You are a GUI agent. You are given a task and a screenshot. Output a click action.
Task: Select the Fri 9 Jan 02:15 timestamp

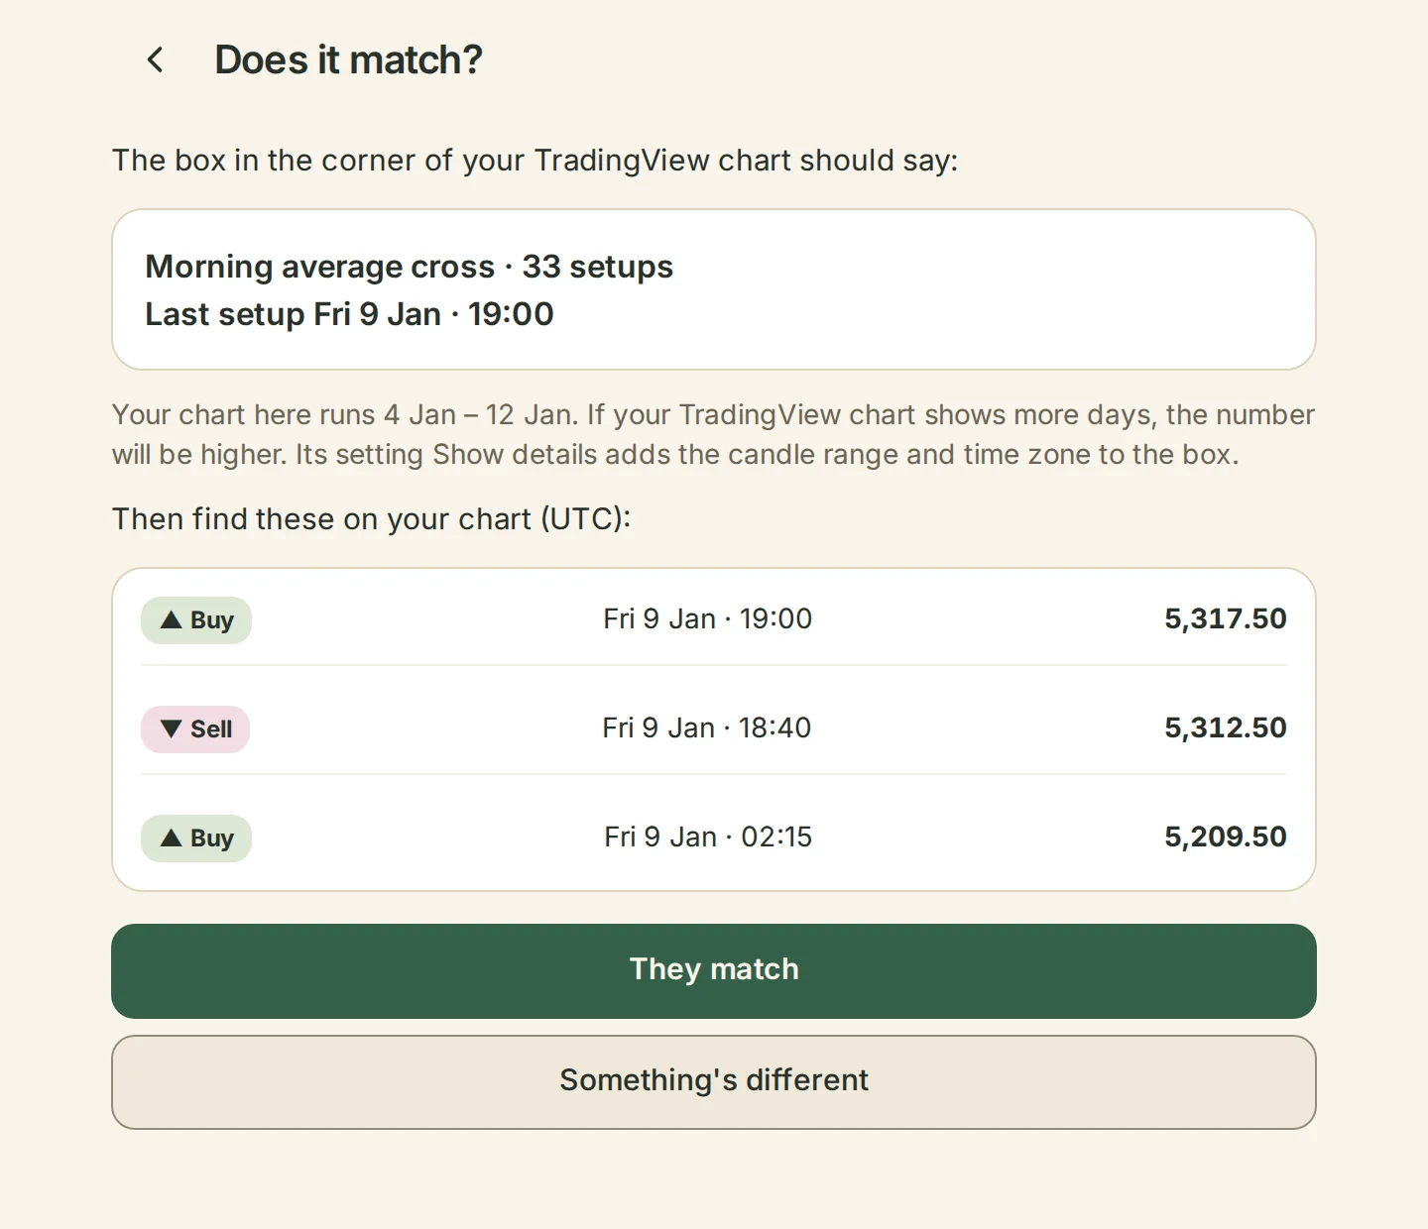pyautogui.click(x=708, y=837)
